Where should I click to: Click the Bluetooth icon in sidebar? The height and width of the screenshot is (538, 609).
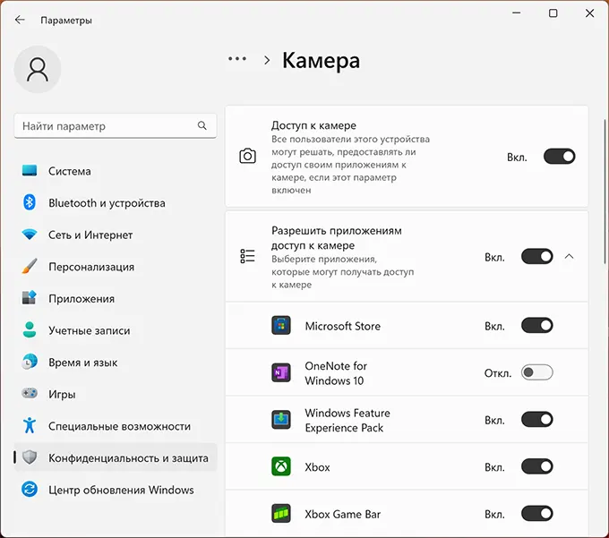[30, 202]
